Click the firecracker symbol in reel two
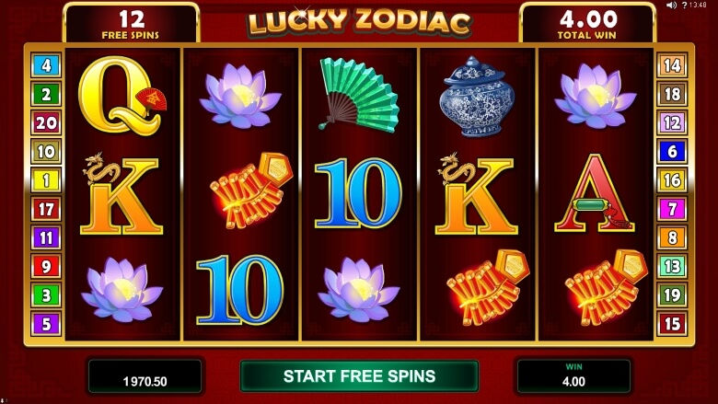The height and width of the screenshot is (404, 718). pos(251,190)
